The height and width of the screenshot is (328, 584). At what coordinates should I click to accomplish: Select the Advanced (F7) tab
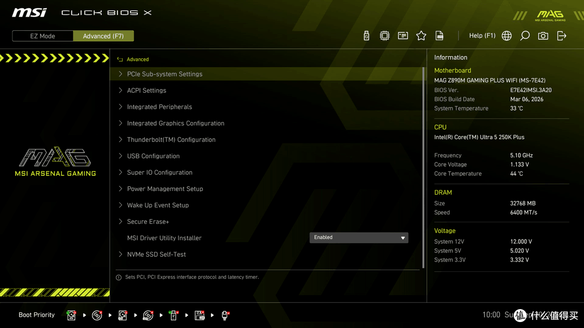tap(103, 36)
